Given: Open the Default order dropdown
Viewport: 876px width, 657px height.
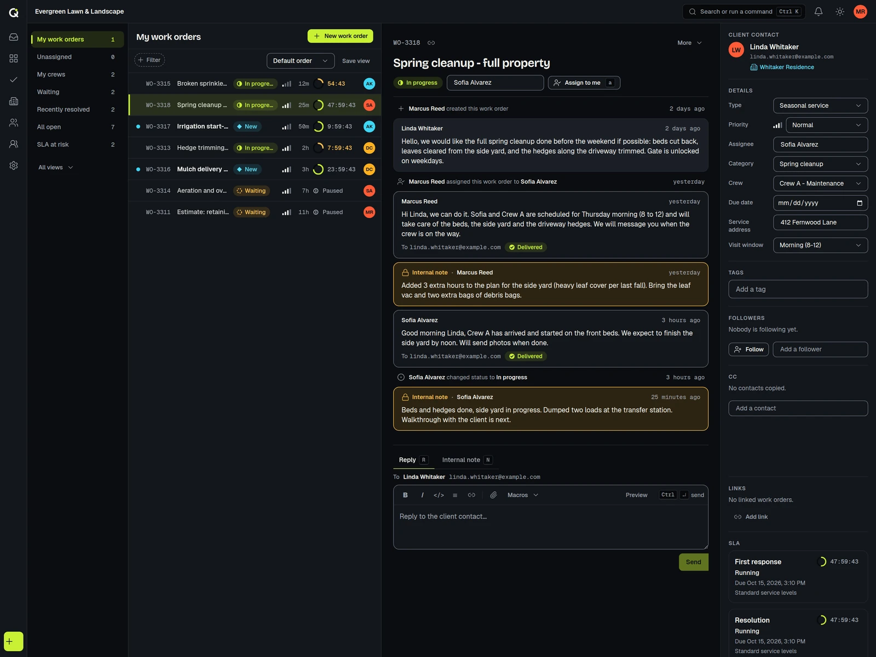Looking at the screenshot, I should click(301, 61).
